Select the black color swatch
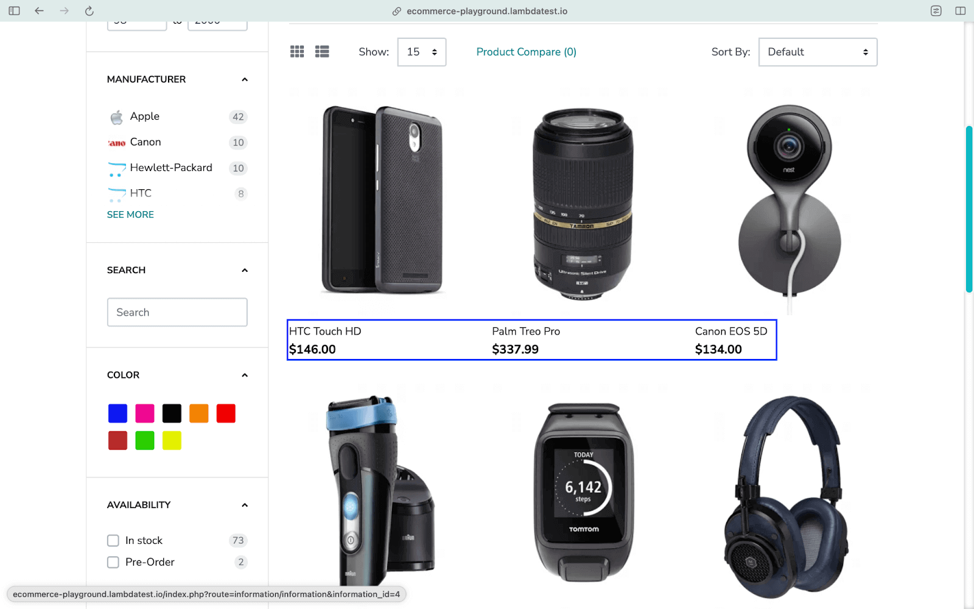This screenshot has height=609, width=974. pyautogui.click(x=172, y=414)
